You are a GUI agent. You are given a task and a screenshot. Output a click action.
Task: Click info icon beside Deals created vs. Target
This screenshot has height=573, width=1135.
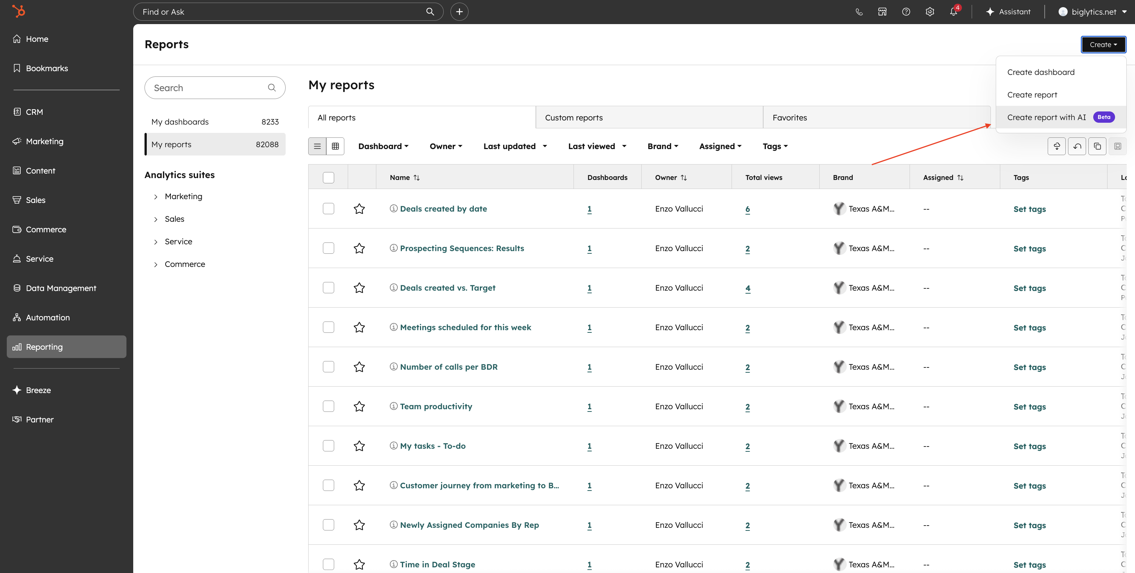(x=394, y=288)
